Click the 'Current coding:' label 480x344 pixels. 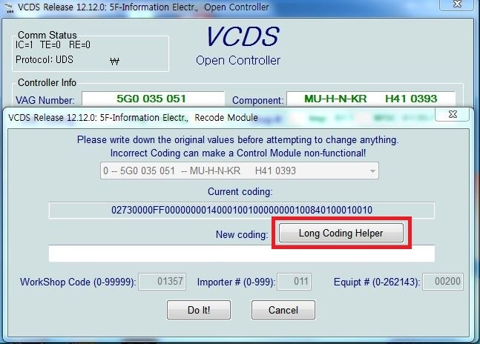pos(240,192)
